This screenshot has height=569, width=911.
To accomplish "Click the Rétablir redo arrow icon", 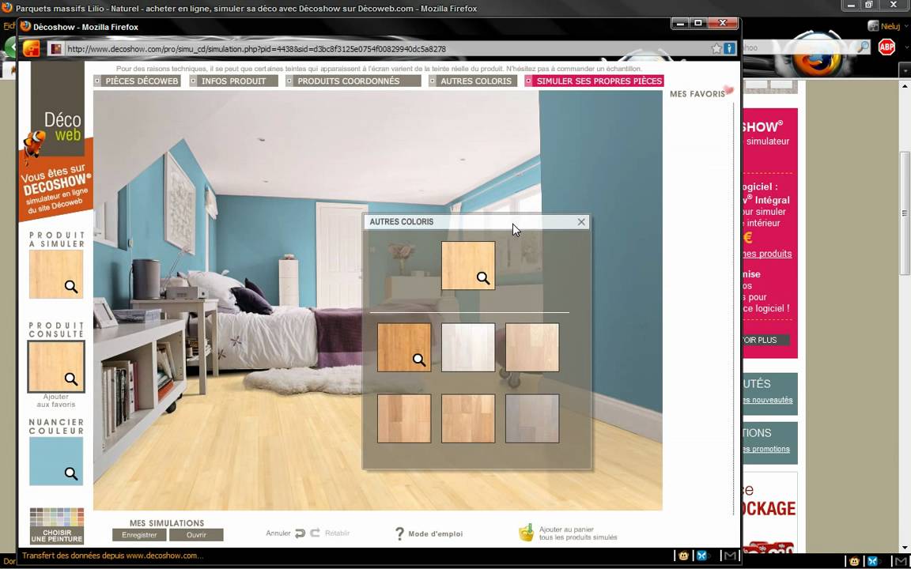I will point(316,533).
